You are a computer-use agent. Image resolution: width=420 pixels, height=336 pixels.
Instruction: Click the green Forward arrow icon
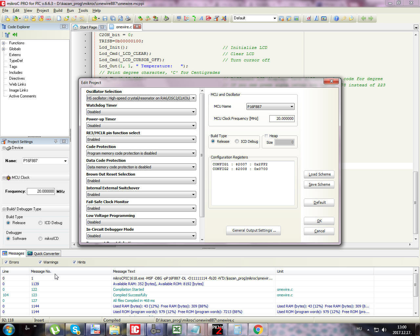(371, 18)
